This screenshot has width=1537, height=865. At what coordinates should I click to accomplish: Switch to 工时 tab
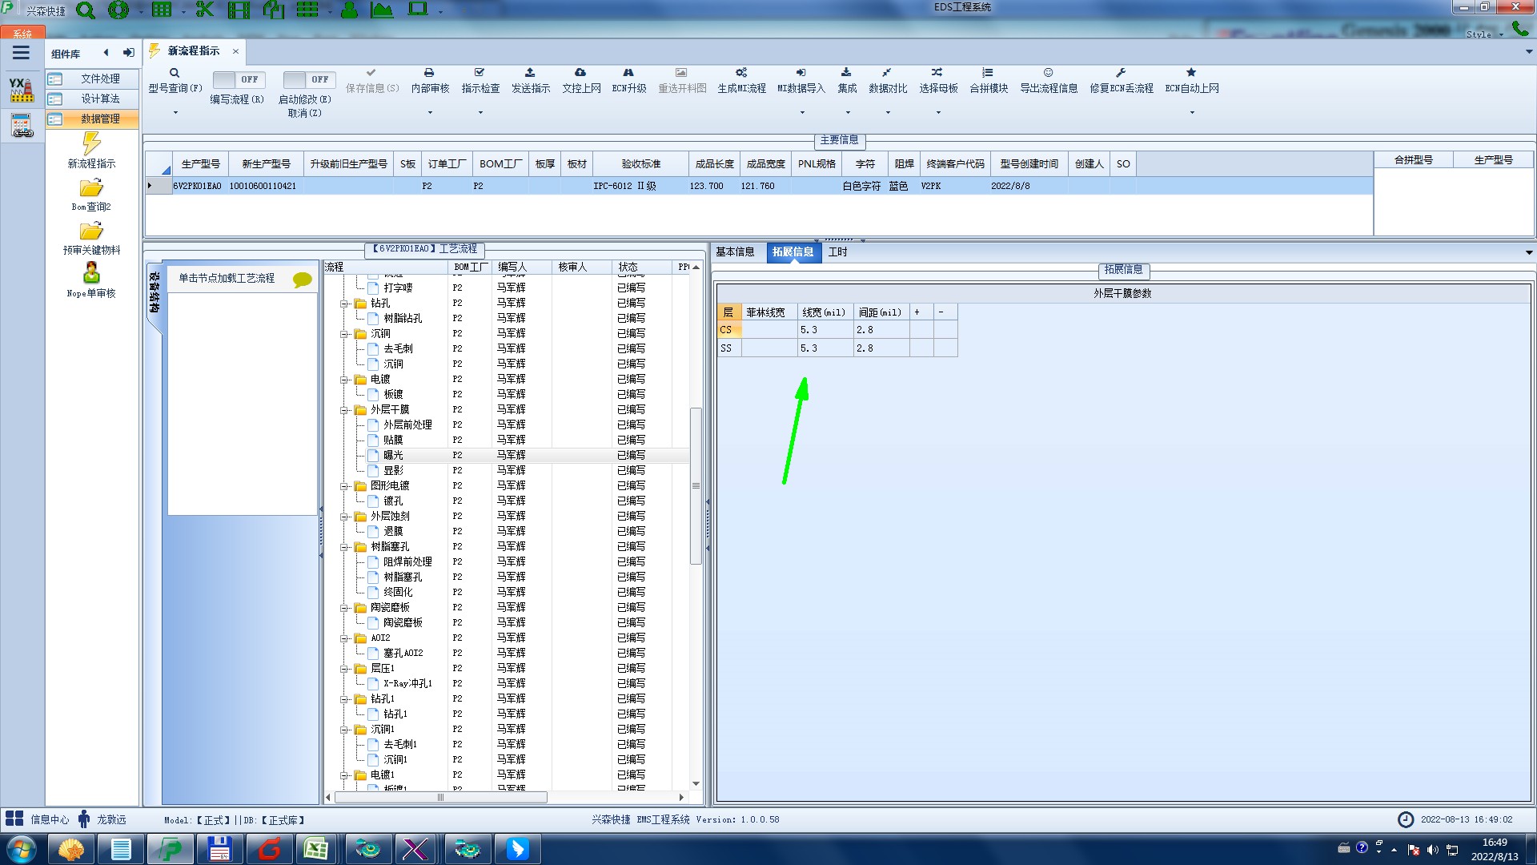point(837,252)
